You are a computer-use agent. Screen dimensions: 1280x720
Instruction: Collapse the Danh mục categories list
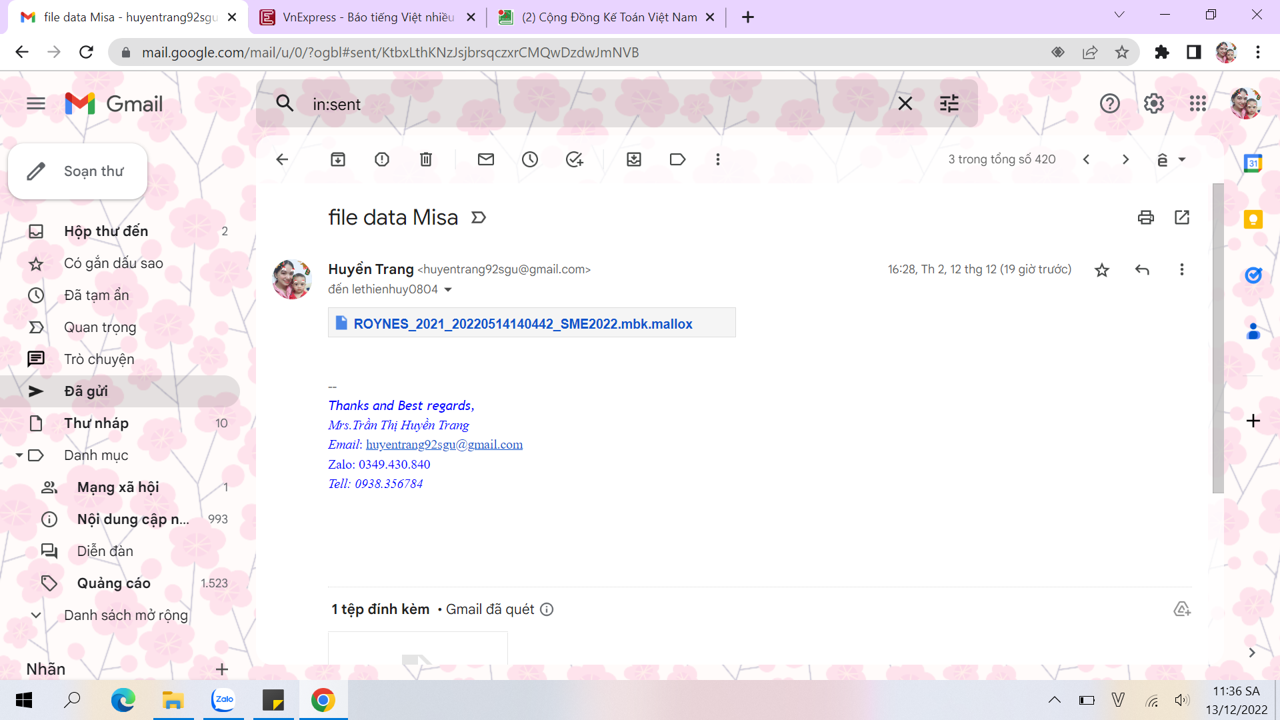[x=19, y=455]
